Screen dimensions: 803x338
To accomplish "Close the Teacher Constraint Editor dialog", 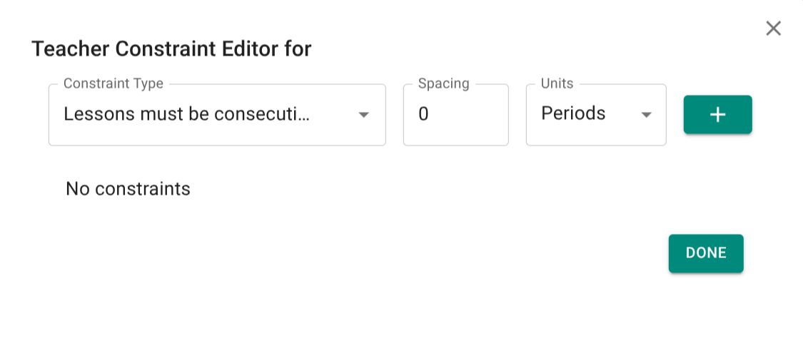I will click(773, 29).
